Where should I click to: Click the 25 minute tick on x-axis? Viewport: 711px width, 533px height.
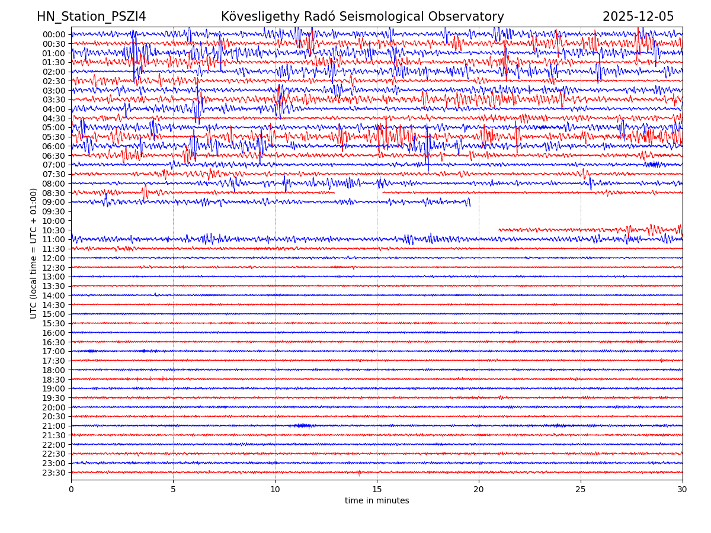(x=581, y=489)
